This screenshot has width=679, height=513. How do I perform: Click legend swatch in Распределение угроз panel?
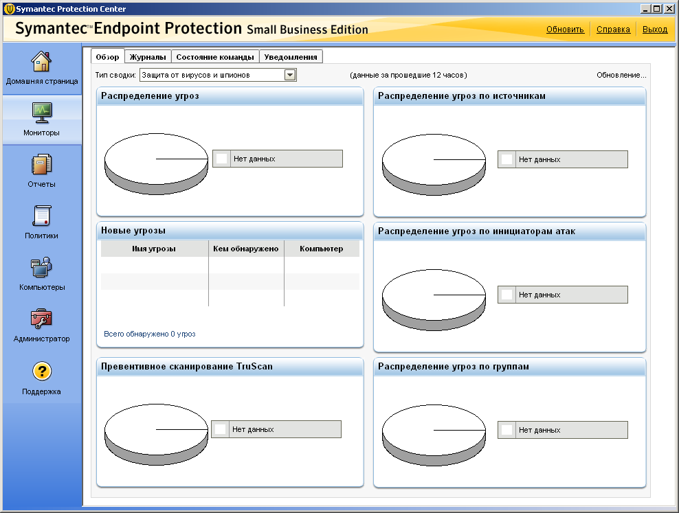tap(221, 159)
